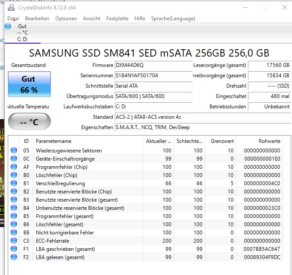
Task: Click status orb for B4 Unbenutzte reservierte Blöcke
Action: click(14, 208)
